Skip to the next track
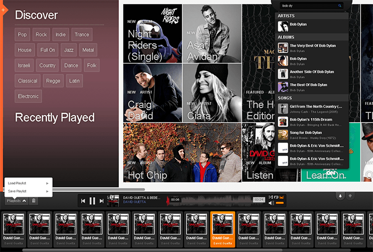The height and width of the screenshot is (252, 373). 102,201
